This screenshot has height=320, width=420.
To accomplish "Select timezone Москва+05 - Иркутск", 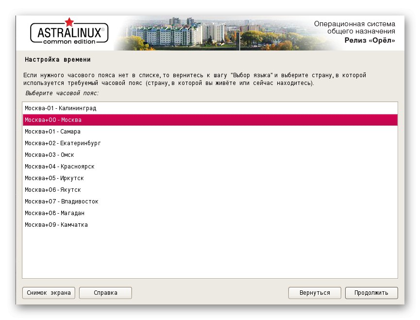I will click(54, 178).
